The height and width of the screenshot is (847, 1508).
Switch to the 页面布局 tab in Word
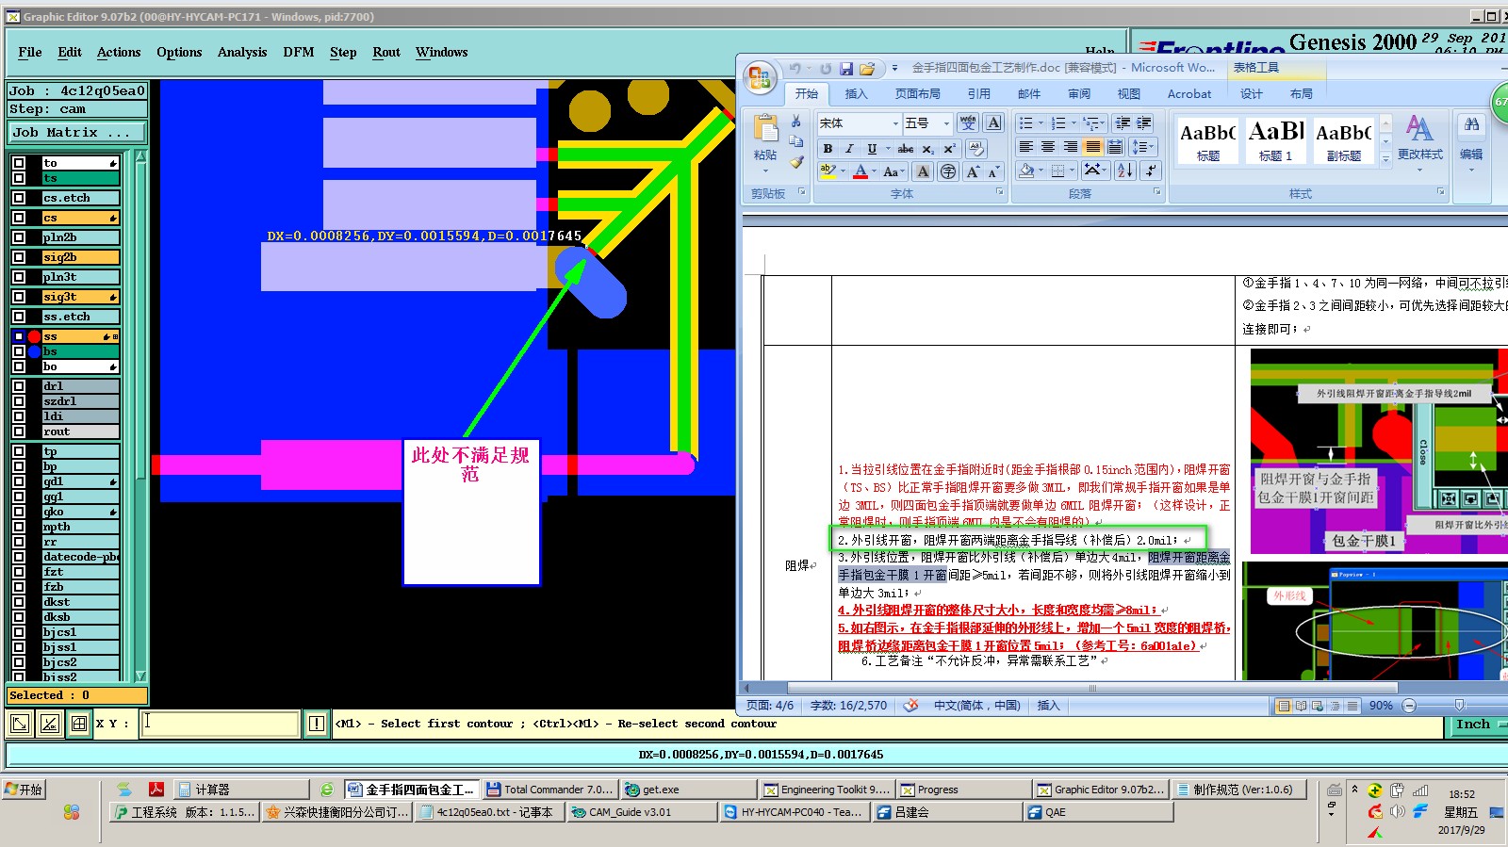[917, 93]
